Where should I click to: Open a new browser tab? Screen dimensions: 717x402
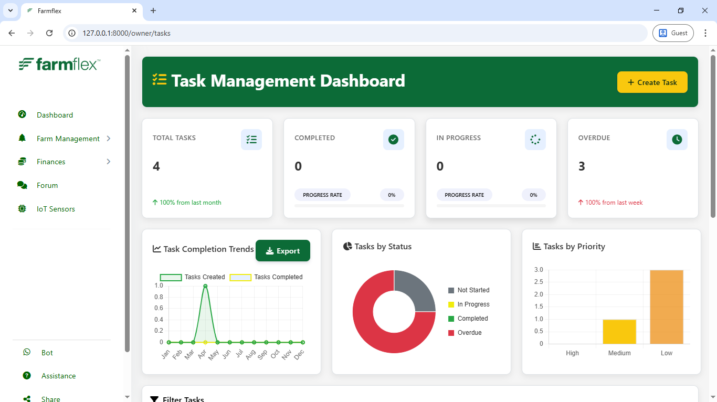(153, 10)
